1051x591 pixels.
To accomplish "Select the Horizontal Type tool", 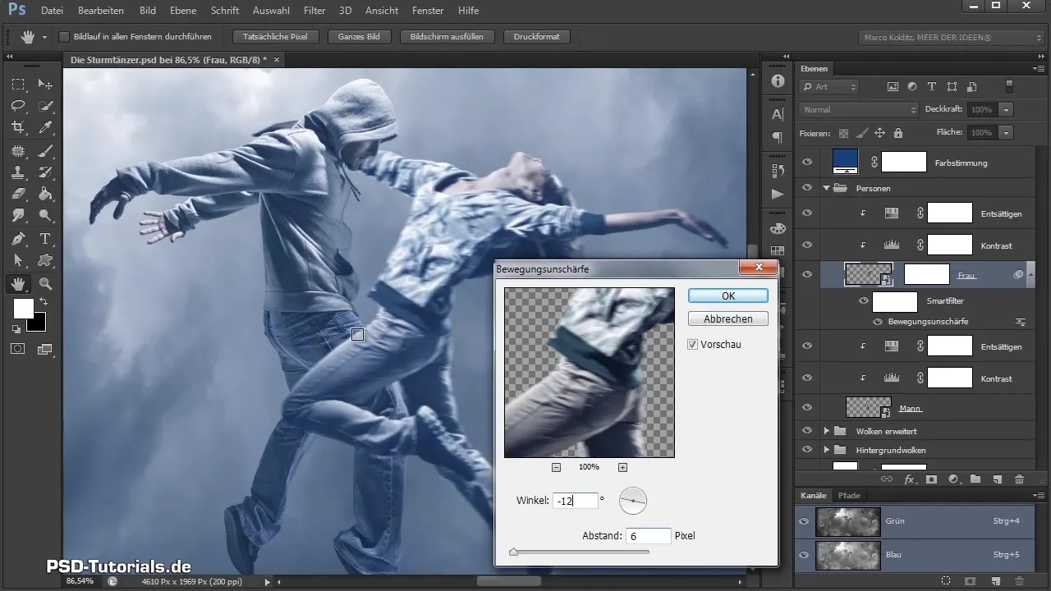I will (x=46, y=239).
